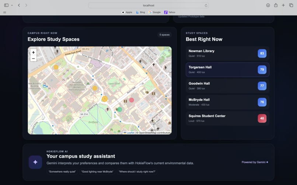Click the Drillfield label on the map

pyautogui.click(x=93, y=122)
